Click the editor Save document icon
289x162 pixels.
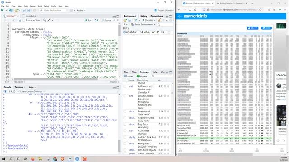20,20
